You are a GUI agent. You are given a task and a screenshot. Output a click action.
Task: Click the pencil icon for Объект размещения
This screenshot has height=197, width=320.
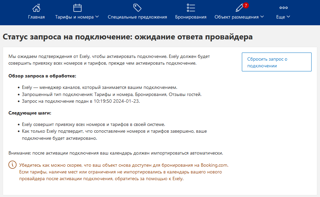pos(239,8)
